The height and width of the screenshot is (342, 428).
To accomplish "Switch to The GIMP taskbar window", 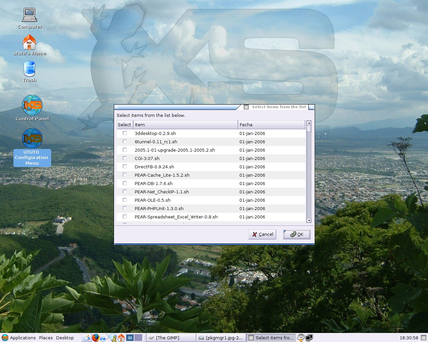I will pyautogui.click(x=171, y=338).
